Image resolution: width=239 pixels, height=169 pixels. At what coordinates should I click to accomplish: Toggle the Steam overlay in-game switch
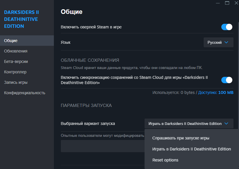tap(227, 27)
